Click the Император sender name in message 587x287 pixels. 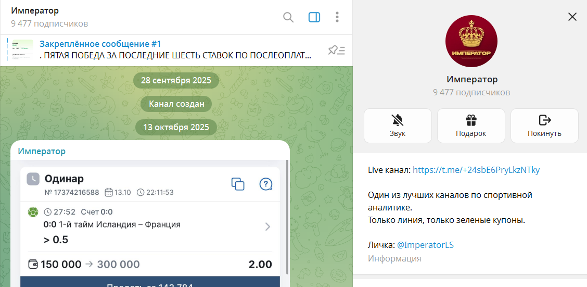(x=42, y=152)
